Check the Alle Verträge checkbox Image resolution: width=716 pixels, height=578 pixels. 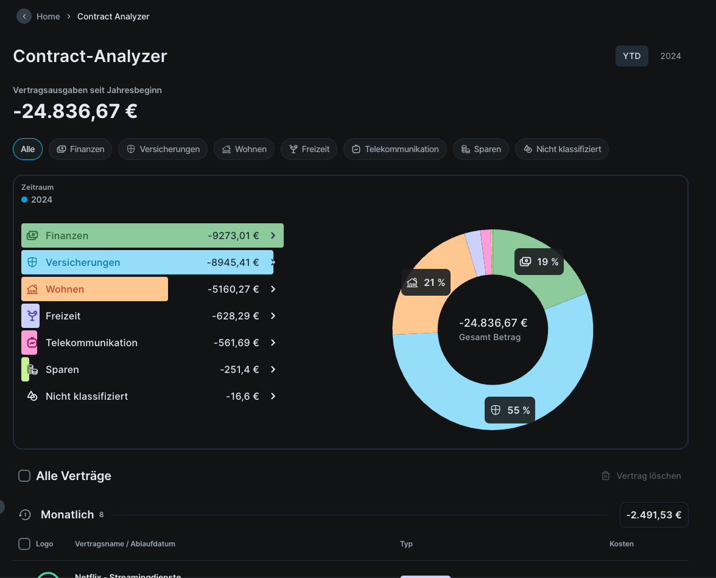(24, 476)
